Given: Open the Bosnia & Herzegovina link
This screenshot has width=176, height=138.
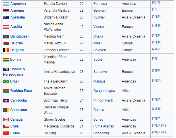Looking at the screenshot, I should tap(14, 72).
